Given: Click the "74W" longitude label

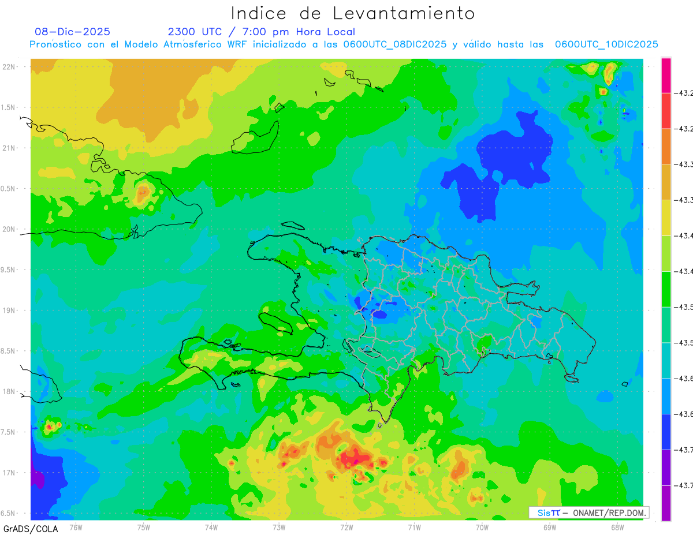Looking at the screenshot, I should coord(211,527).
